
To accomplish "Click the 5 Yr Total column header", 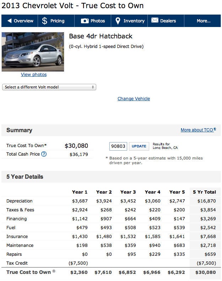I will click(x=204, y=192).
